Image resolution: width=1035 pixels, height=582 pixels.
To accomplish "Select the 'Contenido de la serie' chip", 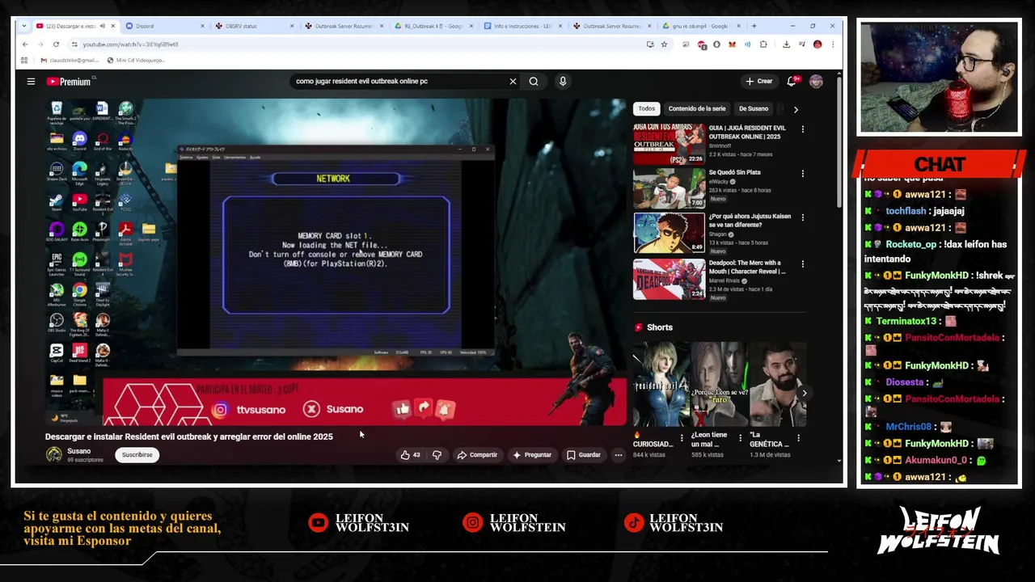I will pos(697,108).
